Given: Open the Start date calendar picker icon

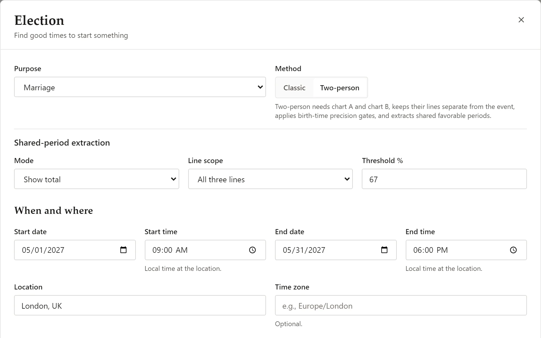Looking at the screenshot, I should (123, 250).
